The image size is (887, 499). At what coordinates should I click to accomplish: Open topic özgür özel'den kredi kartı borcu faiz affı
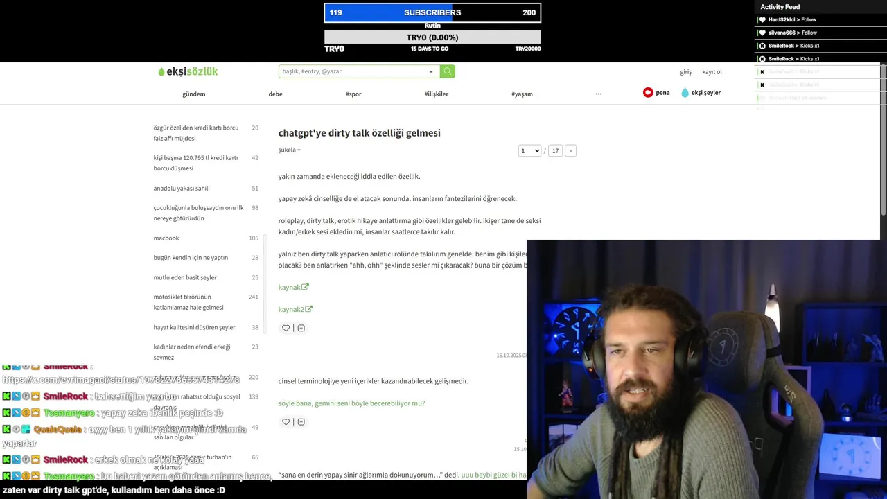[196, 133]
